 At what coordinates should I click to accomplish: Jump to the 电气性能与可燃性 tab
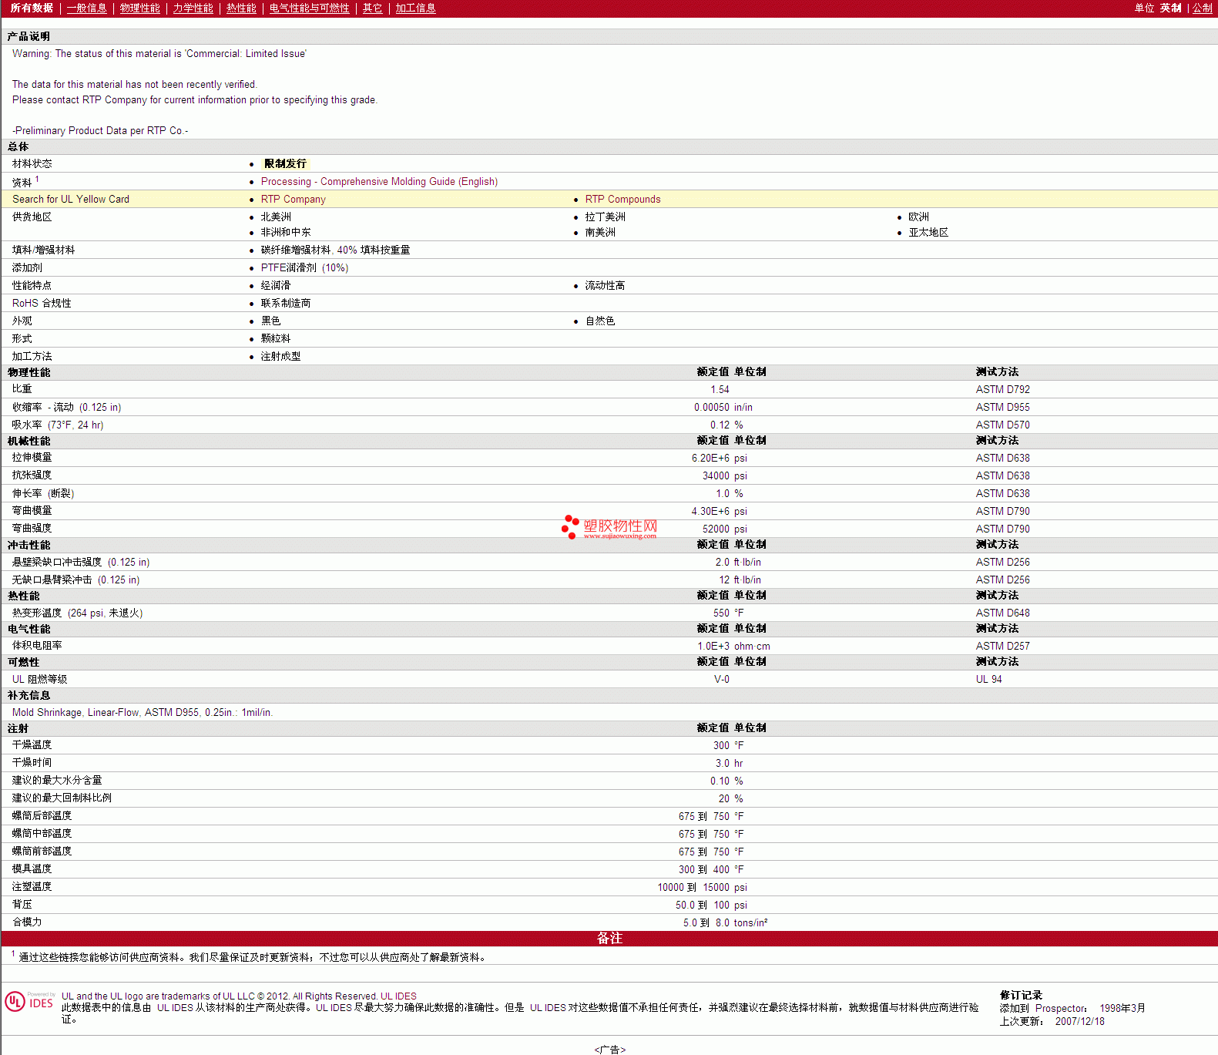pyautogui.click(x=309, y=8)
